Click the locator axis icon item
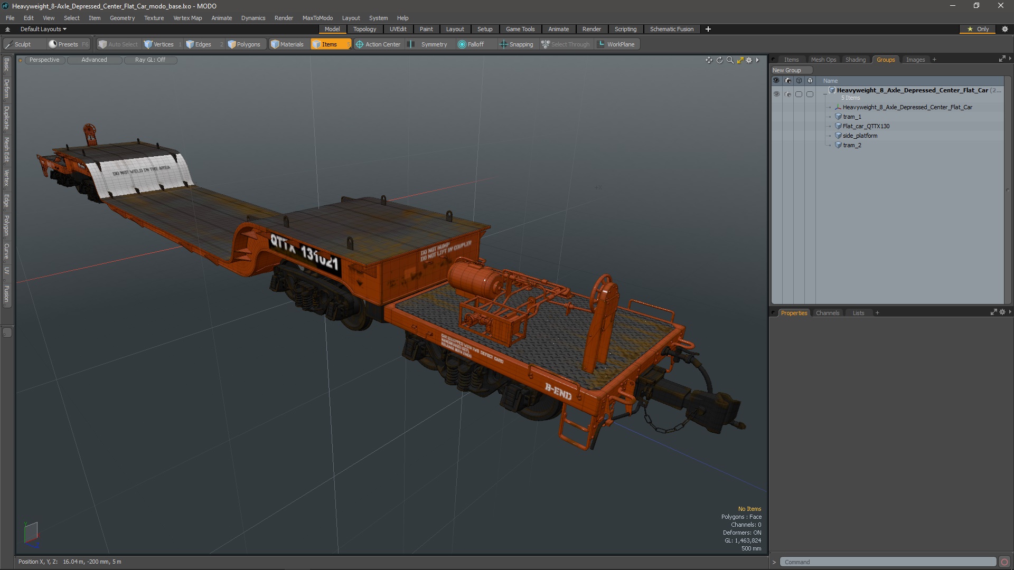The width and height of the screenshot is (1014, 570). (838, 107)
